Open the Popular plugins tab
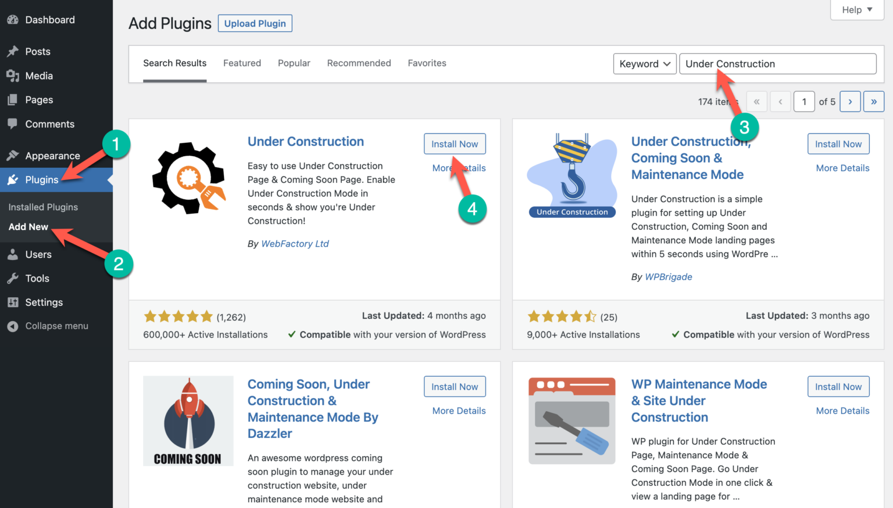893x508 pixels. [x=294, y=63]
